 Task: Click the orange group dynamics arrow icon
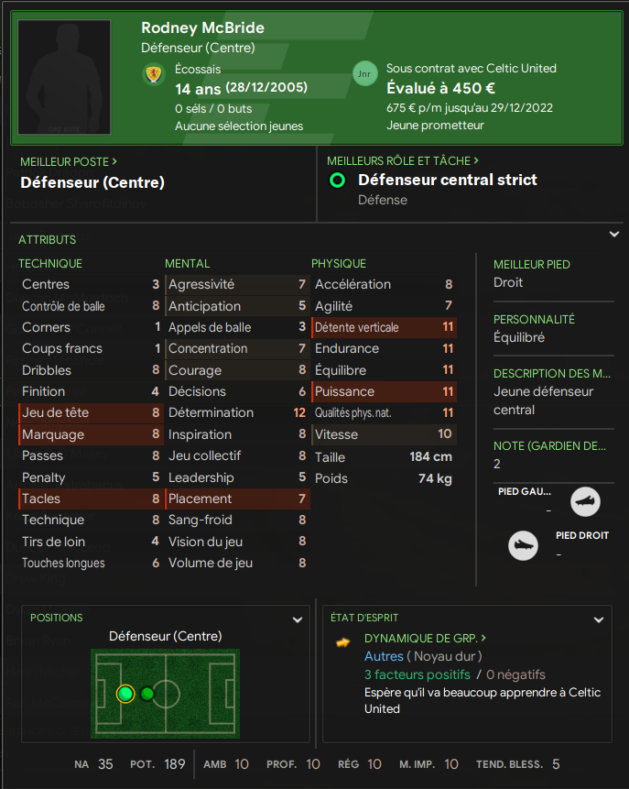click(343, 642)
